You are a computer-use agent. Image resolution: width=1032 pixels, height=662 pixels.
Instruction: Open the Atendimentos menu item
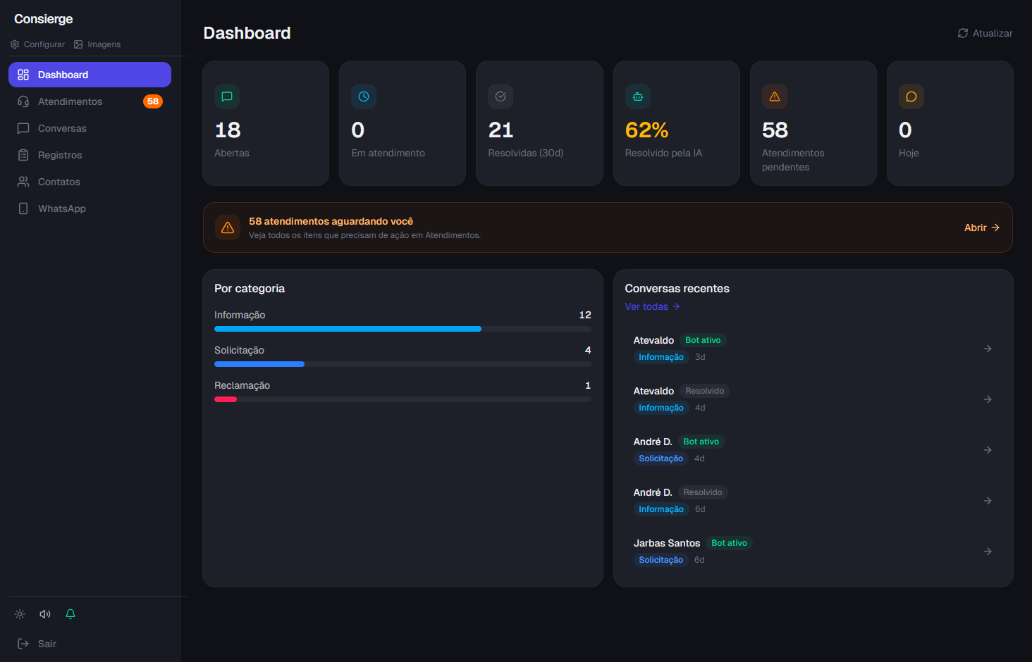pyautogui.click(x=70, y=101)
